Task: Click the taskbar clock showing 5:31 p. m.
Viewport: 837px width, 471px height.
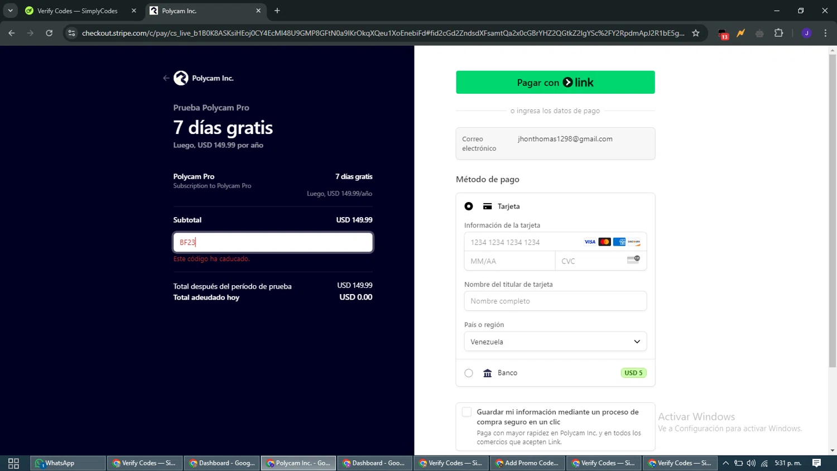Action: (788, 463)
